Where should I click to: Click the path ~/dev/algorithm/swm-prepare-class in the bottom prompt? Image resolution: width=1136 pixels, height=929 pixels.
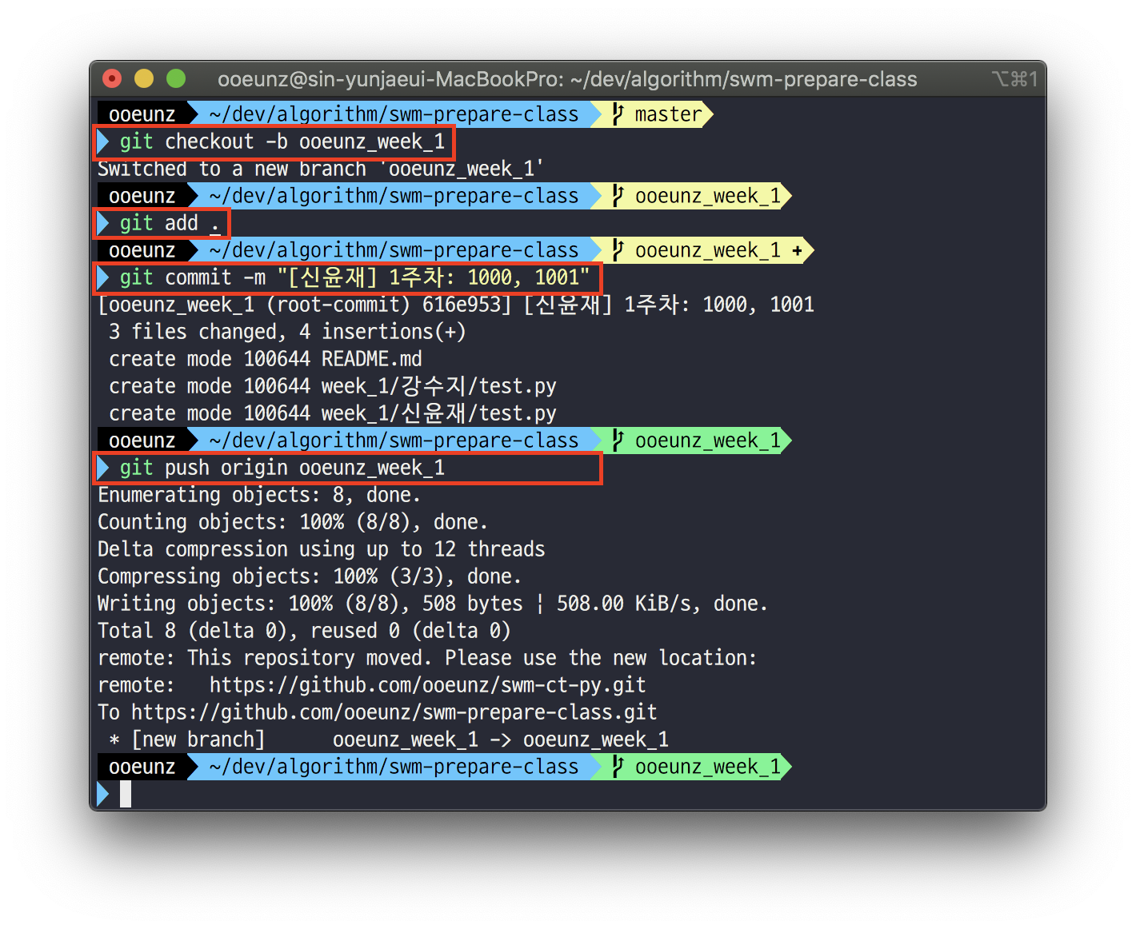pos(394,767)
